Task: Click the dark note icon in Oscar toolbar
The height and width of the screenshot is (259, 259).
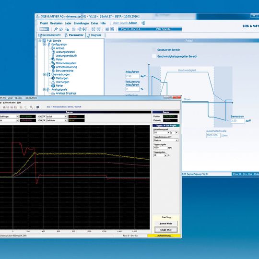Action: tap(38, 107)
